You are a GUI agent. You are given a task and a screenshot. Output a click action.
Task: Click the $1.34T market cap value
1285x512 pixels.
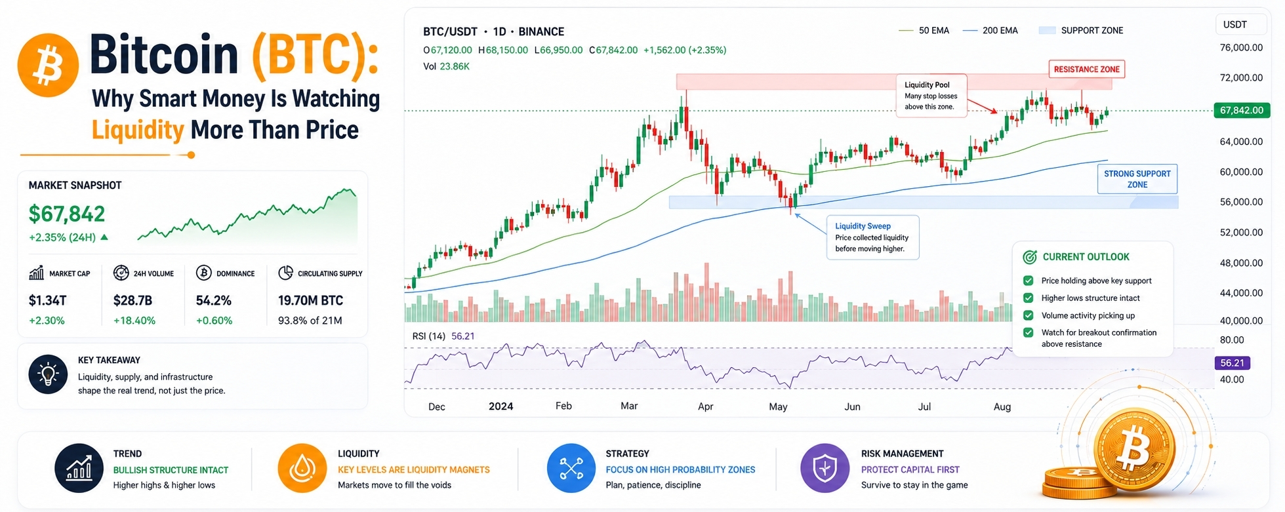(47, 300)
